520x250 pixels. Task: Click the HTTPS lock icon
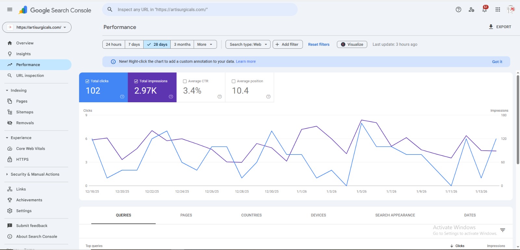pyautogui.click(x=10, y=159)
